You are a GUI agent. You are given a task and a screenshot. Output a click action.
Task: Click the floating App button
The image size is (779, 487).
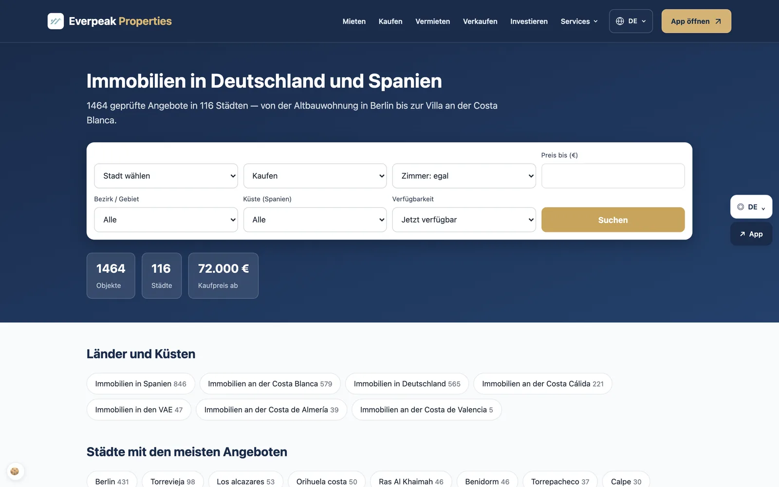(x=751, y=234)
